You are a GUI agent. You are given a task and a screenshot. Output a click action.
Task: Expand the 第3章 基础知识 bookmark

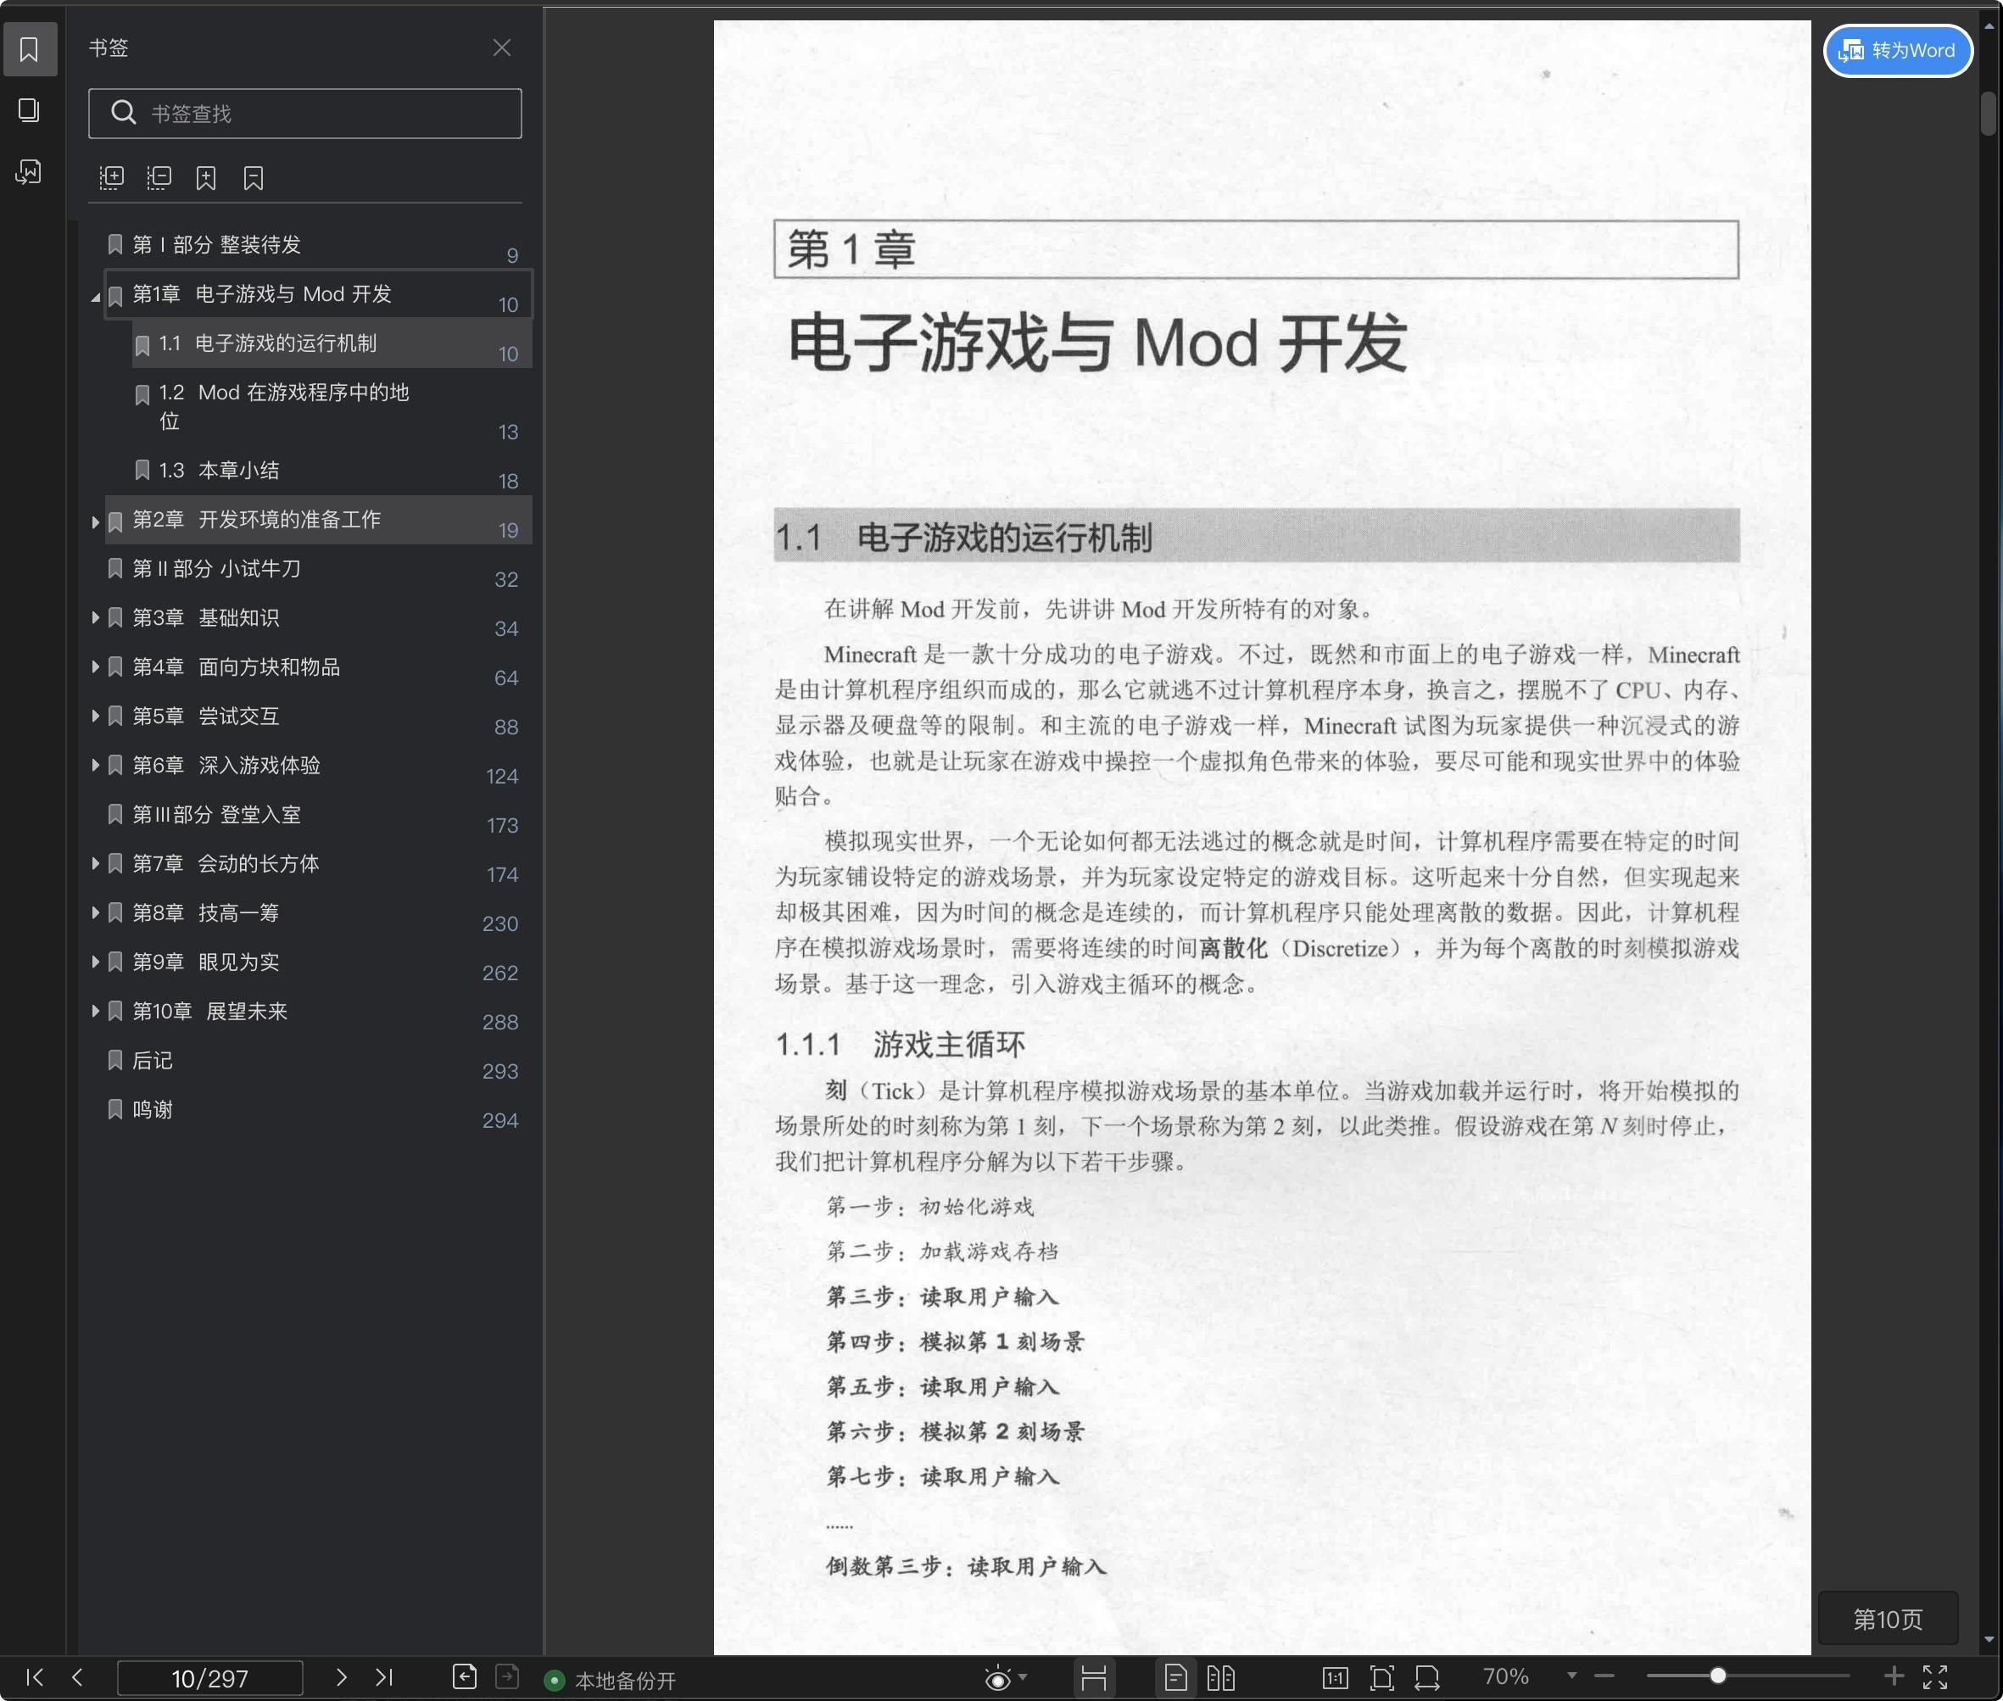point(96,617)
